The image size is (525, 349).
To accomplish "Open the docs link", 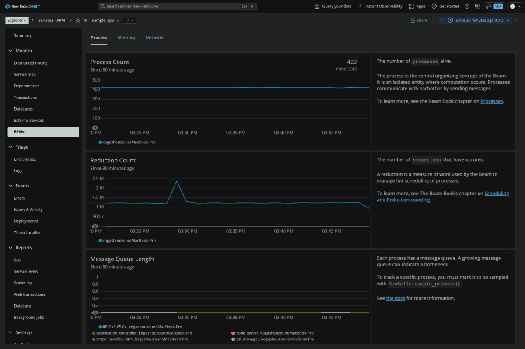I will coord(395,298).
